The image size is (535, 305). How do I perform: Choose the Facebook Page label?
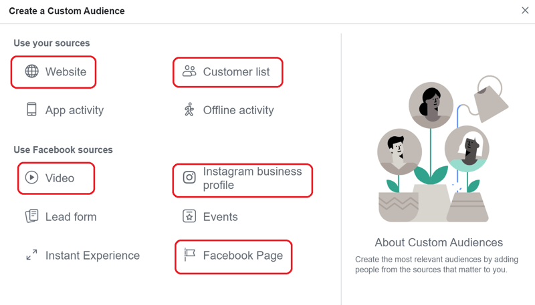coord(243,256)
